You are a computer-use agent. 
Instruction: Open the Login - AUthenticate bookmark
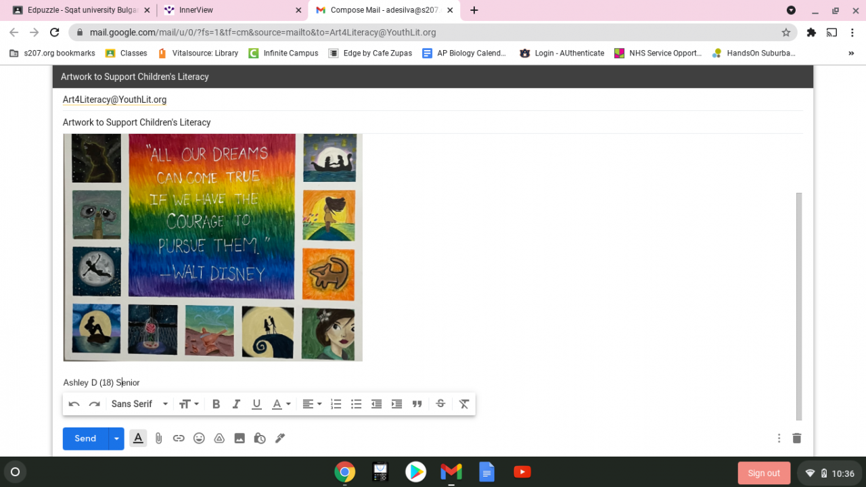[x=562, y=53]
